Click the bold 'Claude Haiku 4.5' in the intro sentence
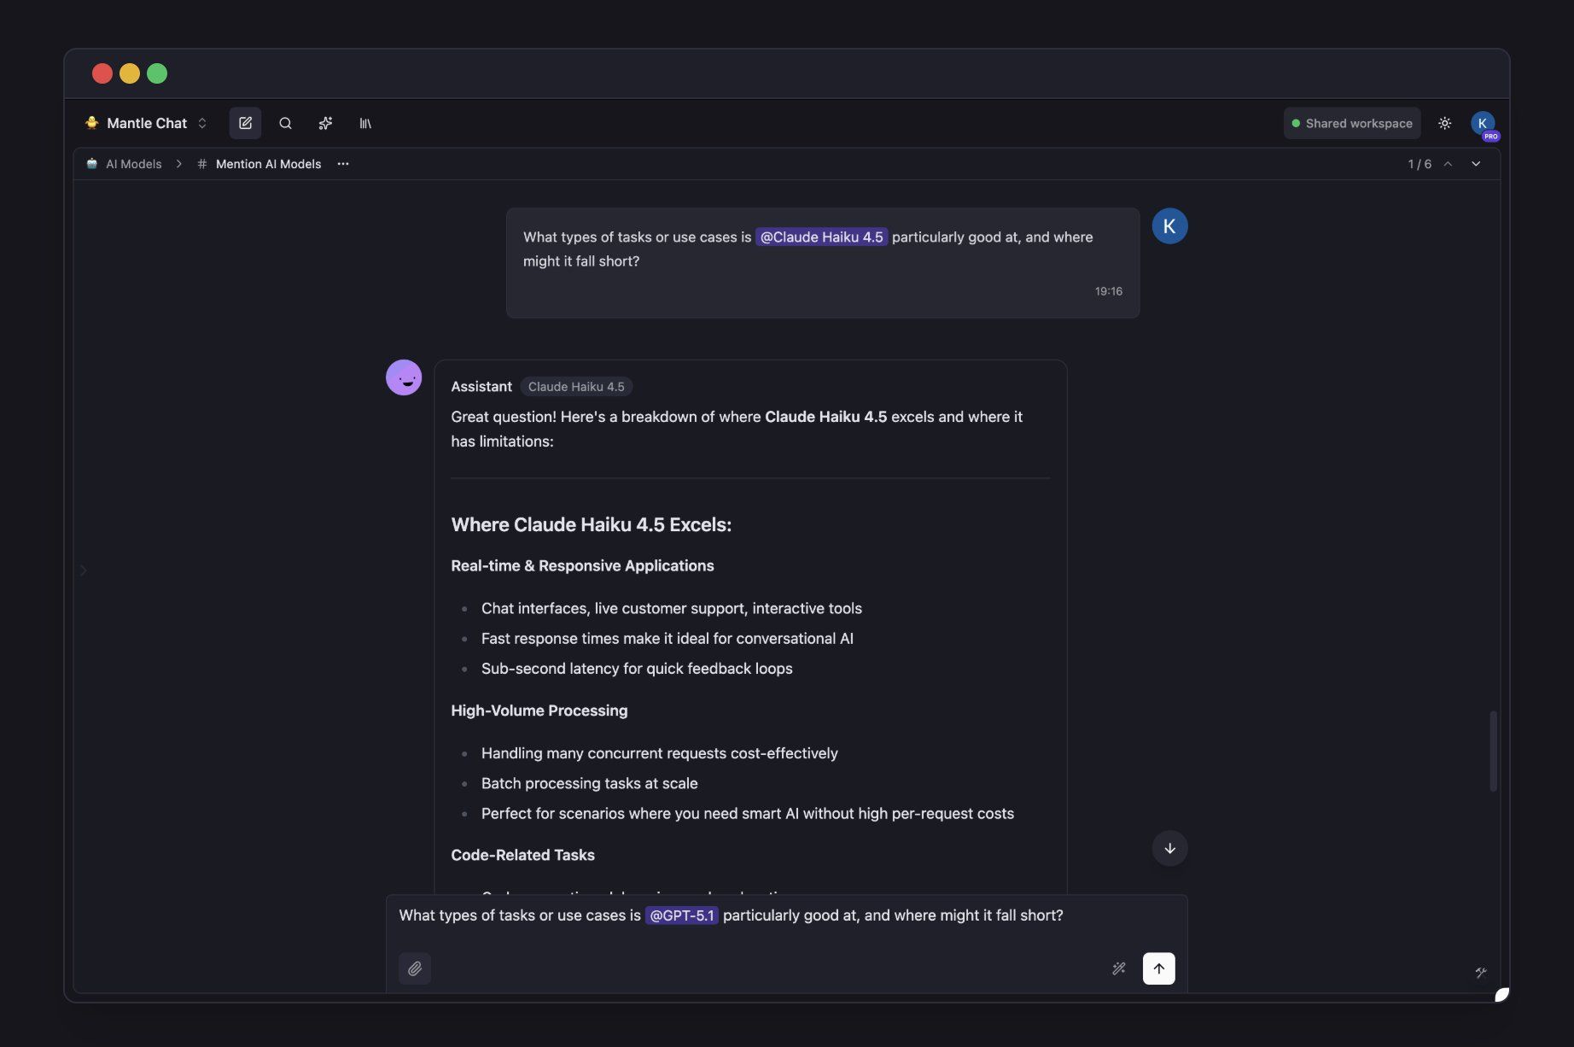 pyautogui.click(x=825, y=417)
